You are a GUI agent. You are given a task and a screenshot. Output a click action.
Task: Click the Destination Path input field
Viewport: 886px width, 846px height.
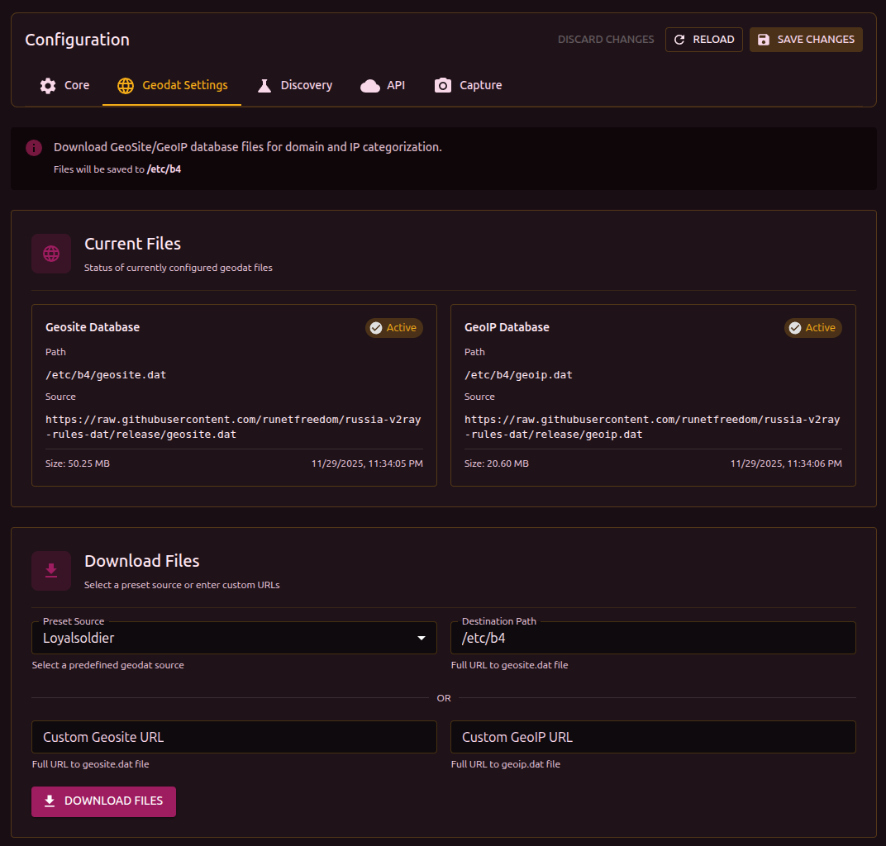pyautogui.click(x=653, y=638)
